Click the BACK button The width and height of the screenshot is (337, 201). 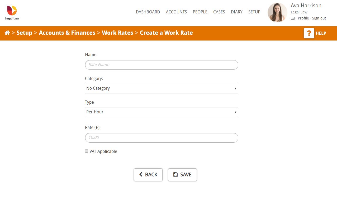coord(148,174)
